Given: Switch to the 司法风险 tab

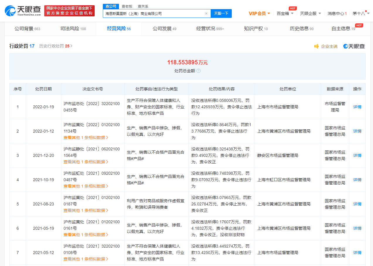Looking at the screenshot, I should click(73, 29).
